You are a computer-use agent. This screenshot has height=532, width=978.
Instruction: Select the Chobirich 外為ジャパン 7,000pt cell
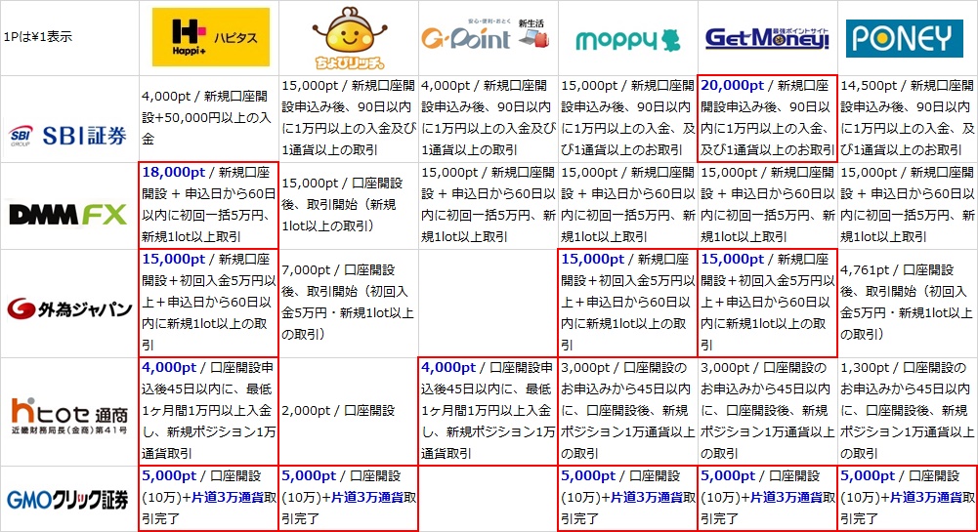[349, 304]
